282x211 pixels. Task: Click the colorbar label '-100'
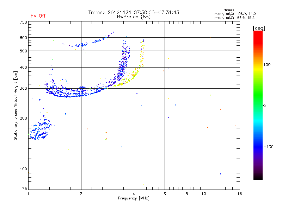269,147
